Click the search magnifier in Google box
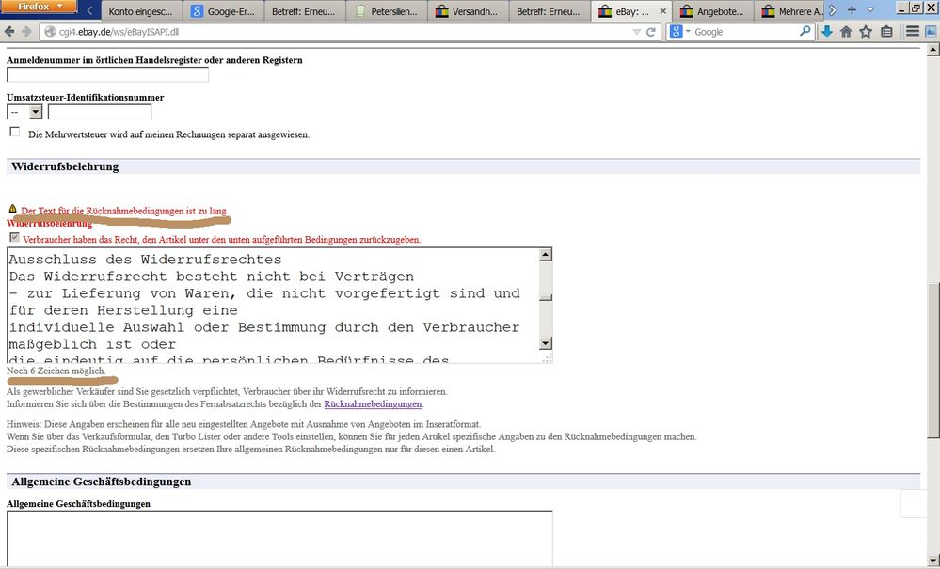 click(x=805, y=32)
